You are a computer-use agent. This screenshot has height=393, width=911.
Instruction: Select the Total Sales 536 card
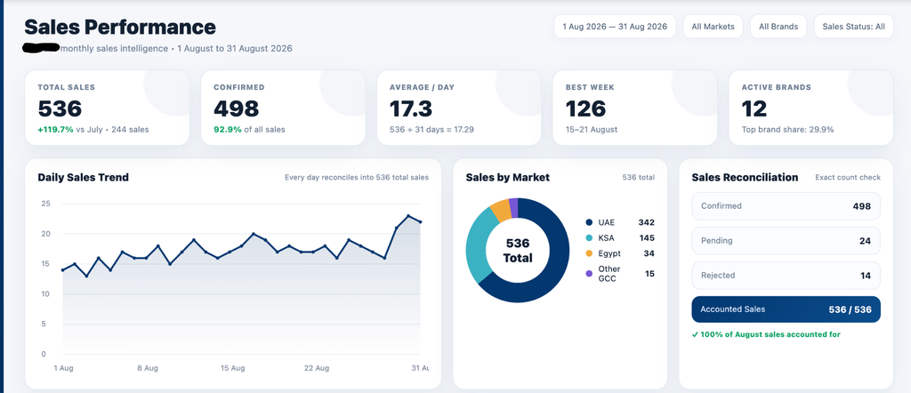(107, 108)
